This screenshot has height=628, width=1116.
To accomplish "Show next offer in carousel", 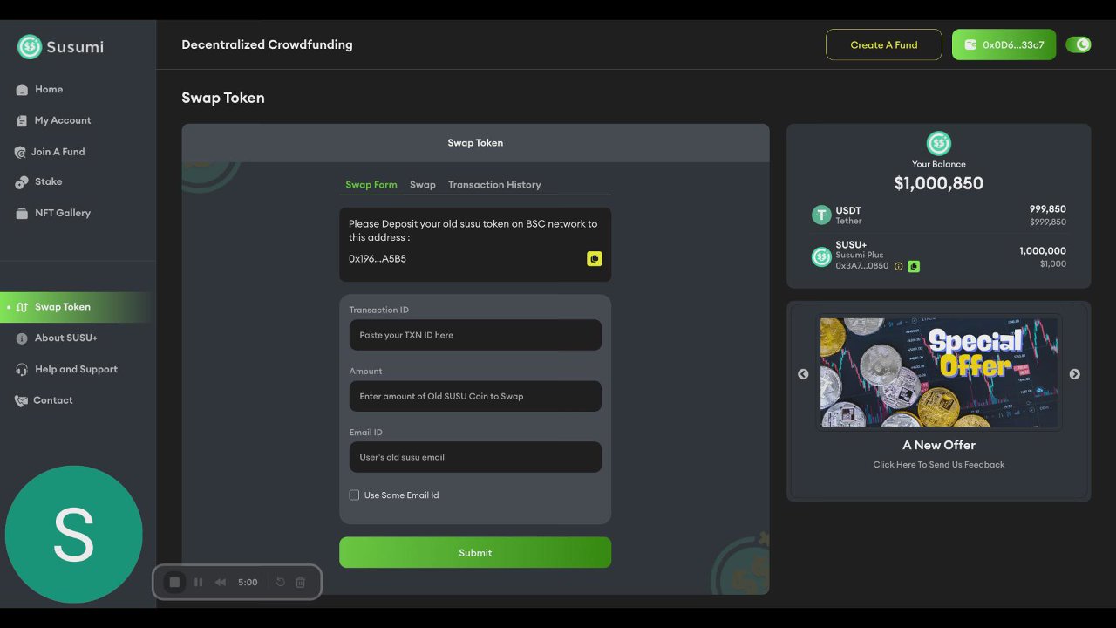I will (1075, 374).
